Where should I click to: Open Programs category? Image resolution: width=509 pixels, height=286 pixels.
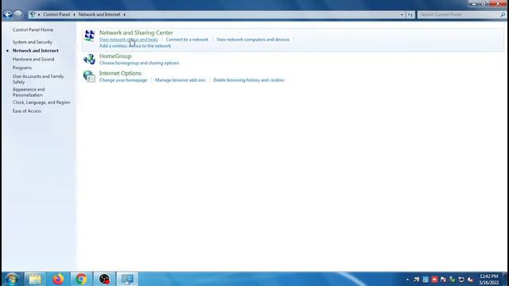[22, 68]
